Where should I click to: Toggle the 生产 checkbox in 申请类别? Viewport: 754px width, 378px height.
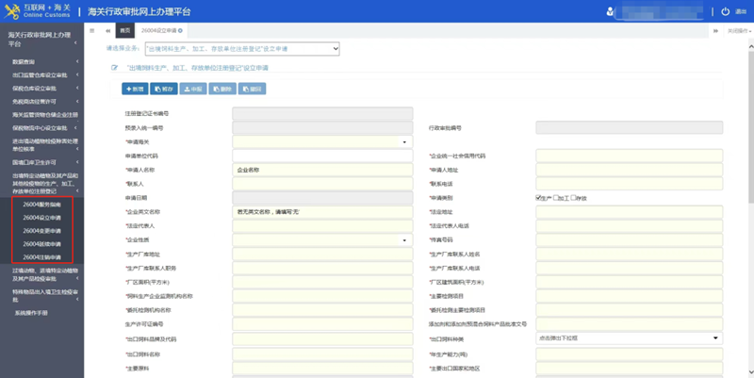pyautogui.click(x=538, y=198)
